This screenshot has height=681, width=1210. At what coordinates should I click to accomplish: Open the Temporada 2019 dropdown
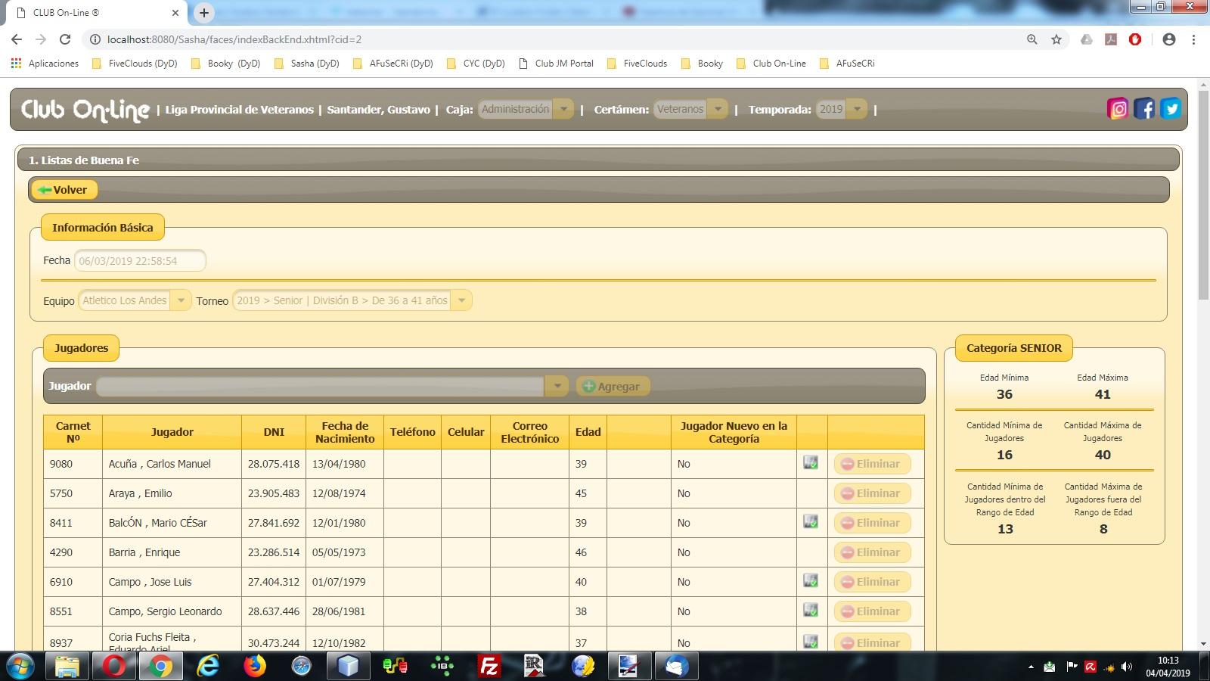(857, 109)
